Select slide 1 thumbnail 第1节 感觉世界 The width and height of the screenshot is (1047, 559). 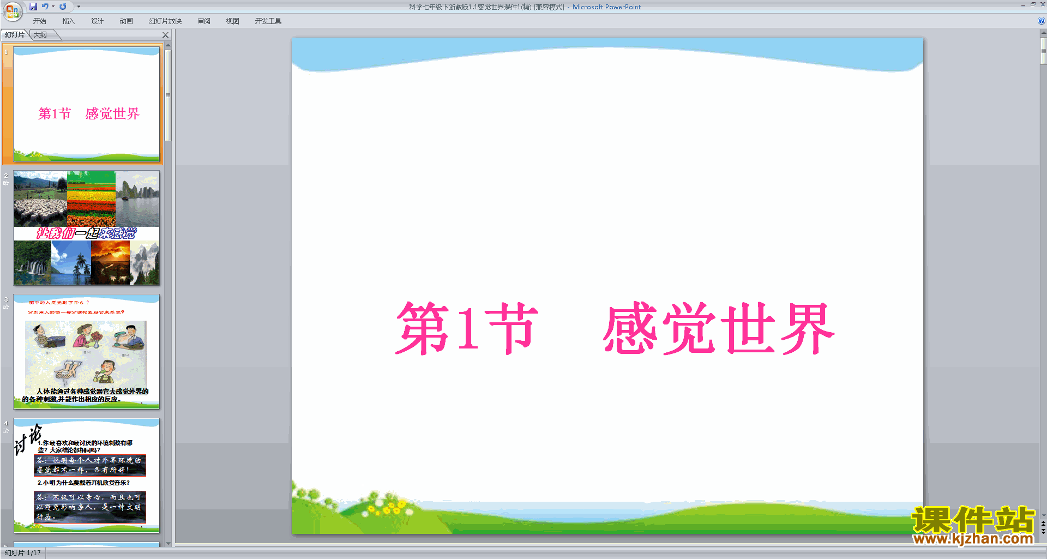tap(86, 104)
